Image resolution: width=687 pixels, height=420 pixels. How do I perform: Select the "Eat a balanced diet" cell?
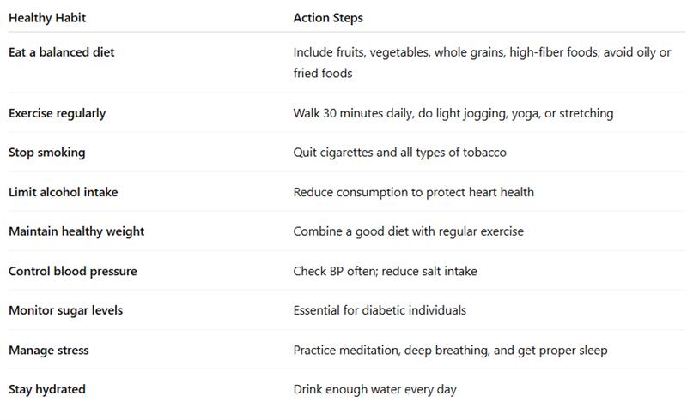pyautogui.click(x=61, y=52)
